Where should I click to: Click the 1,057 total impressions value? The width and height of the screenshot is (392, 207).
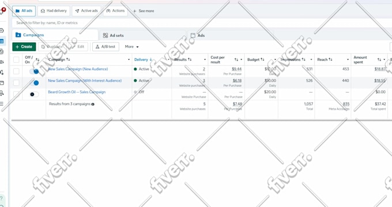[308, 104]
